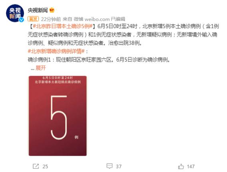Image resolution: width=227 pixels, height=172 pixels.
Task: Like the post with thumbs-up icon
Action: pos(181,166)
